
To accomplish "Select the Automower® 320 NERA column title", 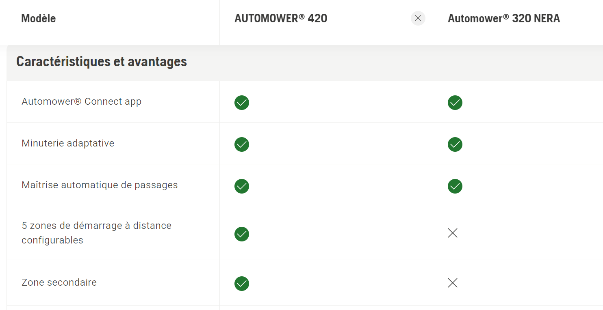I will [504, 18].
